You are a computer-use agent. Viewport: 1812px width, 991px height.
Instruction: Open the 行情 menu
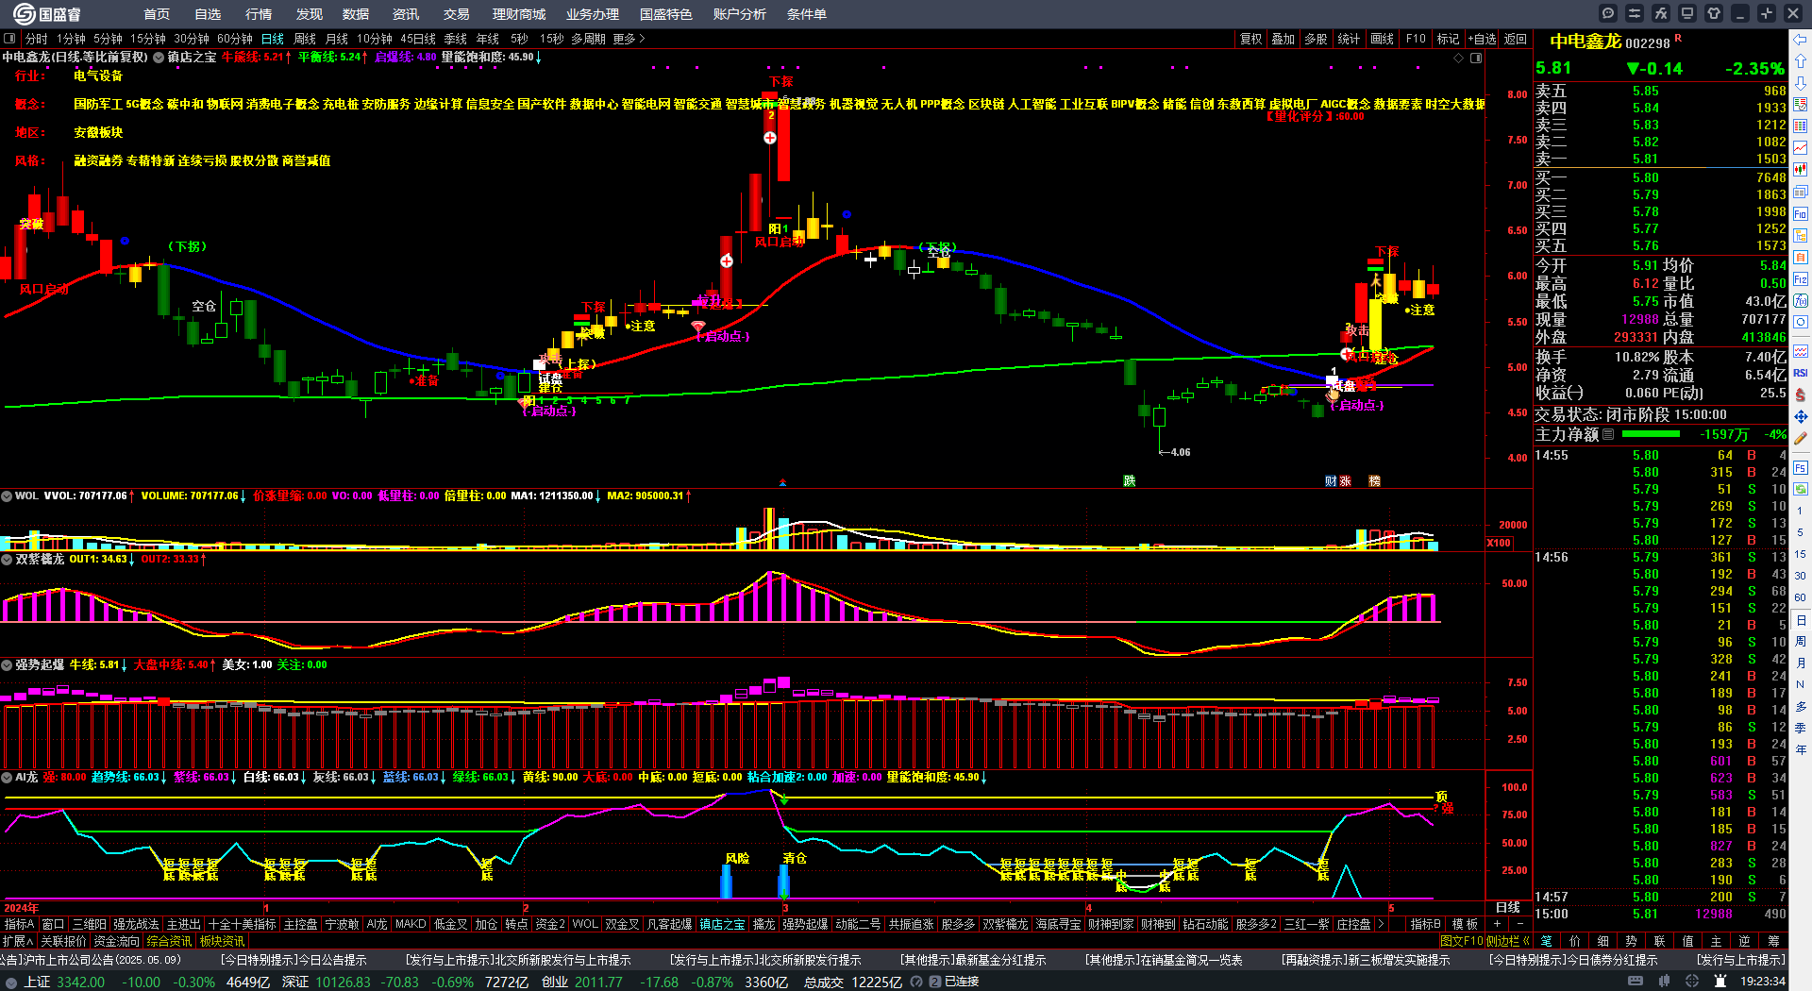pos(259,14)
